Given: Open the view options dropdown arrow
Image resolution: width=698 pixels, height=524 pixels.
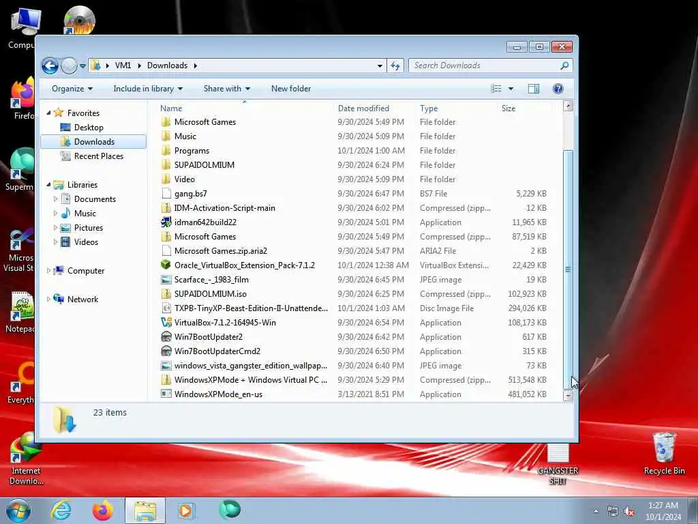Looking at the screenshot, I should 511,89.
